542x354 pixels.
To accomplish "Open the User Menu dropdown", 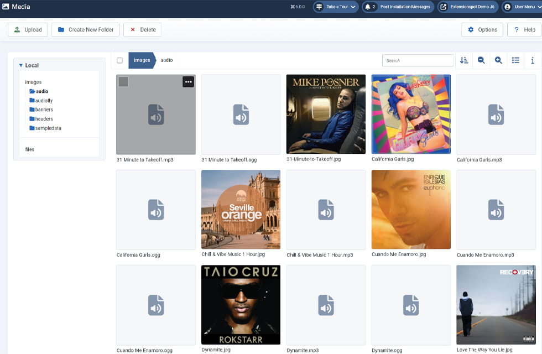I will (x=521, y=7).
